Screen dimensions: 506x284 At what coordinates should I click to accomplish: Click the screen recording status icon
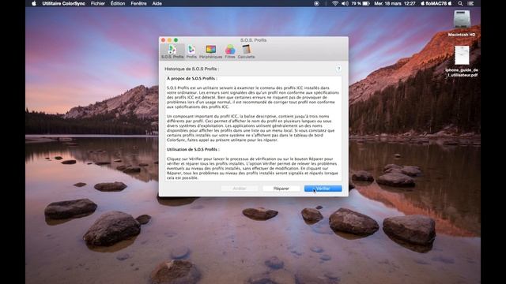point(316,3)
